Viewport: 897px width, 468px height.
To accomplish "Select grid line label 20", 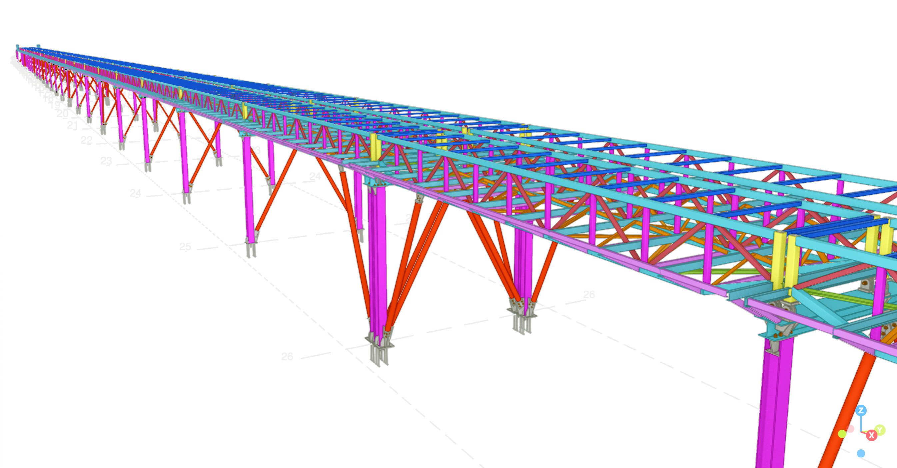I will click(x=63, y=114).
